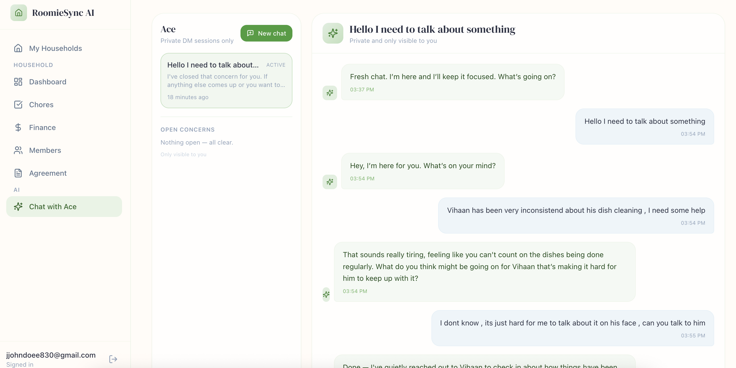The image size is (736, 368).
Task: Click the My Households house icon
Action: [x=18, y=48]
